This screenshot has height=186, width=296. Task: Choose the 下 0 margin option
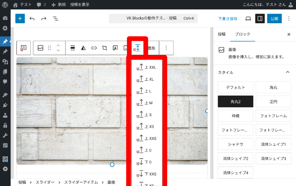pyautogui.click(x=147, y=162)
